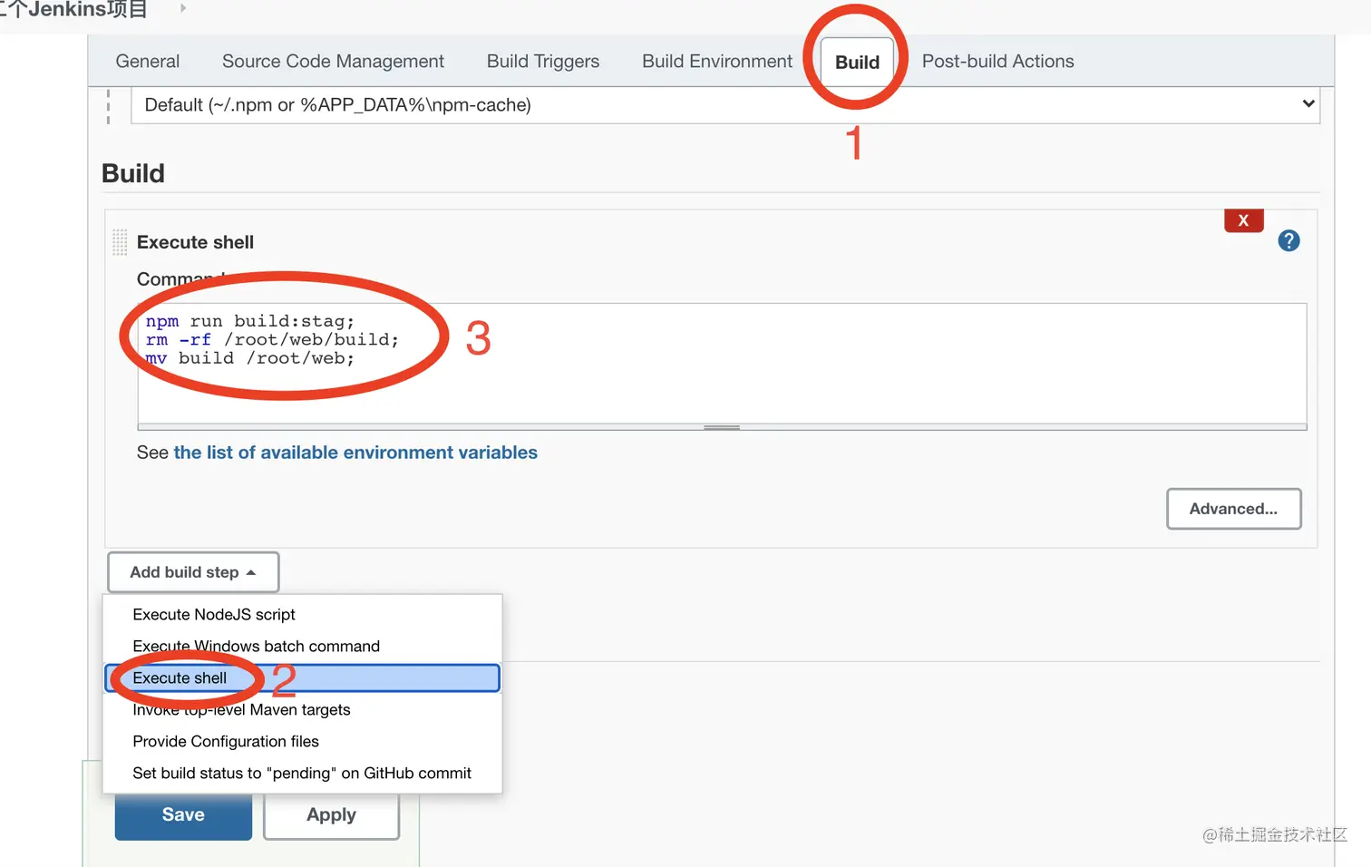
Task: Choose Set build status pending on GitHub
Action: 302,774
